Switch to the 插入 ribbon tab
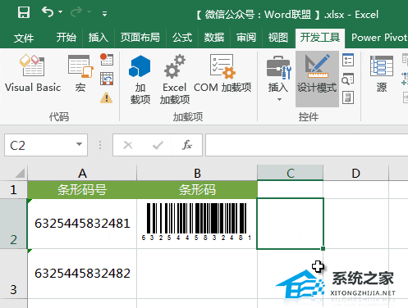The image size is (408, 308). (99, 38)
